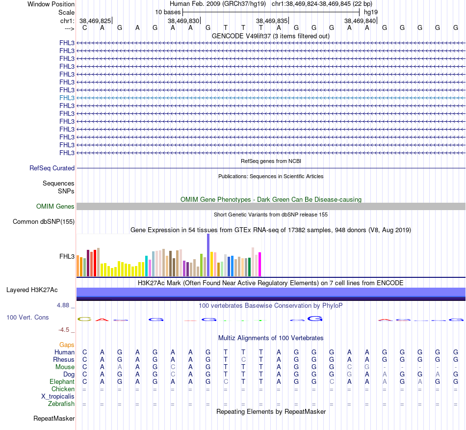This screenshot has height=430, width=466.
Task: Click the topmost FHL3 transcript label
Action: 67,43
